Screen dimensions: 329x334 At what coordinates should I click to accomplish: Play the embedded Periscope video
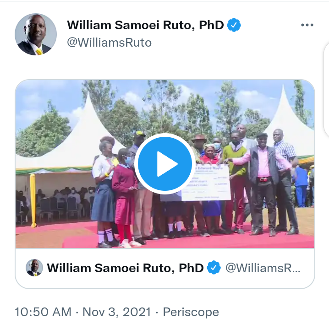tap(164, 164)
